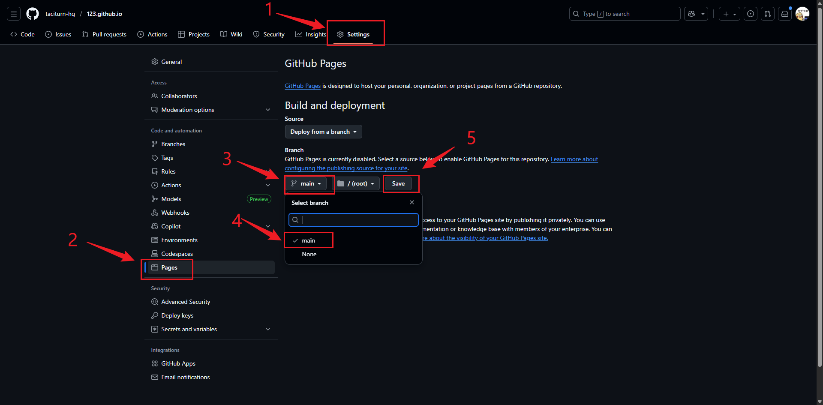Viewport: 823px width, 405px height.
Task: Open the notifications inbox icon
Action: pos(785,14)
